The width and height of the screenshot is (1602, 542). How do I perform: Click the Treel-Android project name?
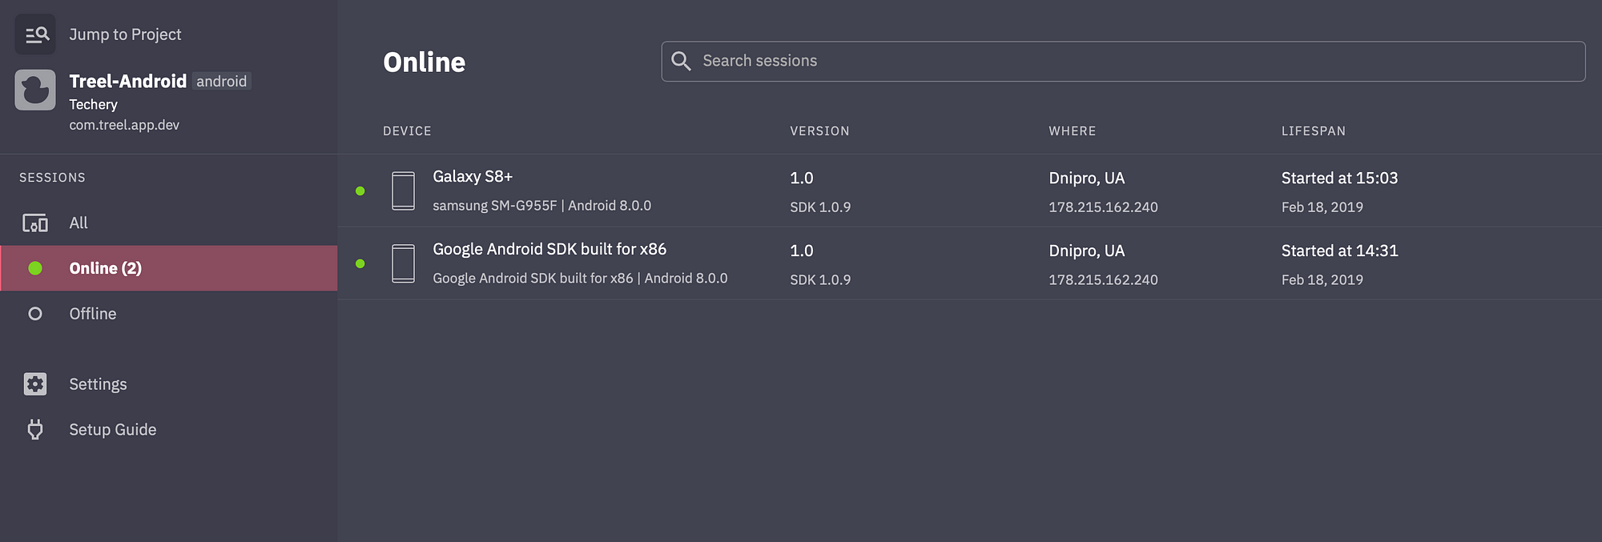tap(128, 81)
